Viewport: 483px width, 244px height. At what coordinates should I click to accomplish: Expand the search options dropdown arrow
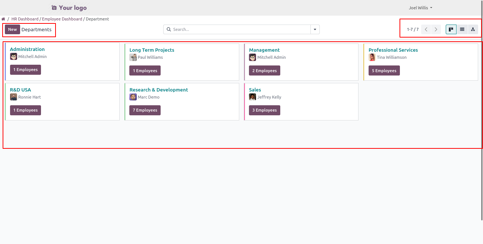(x=315, y=29)
